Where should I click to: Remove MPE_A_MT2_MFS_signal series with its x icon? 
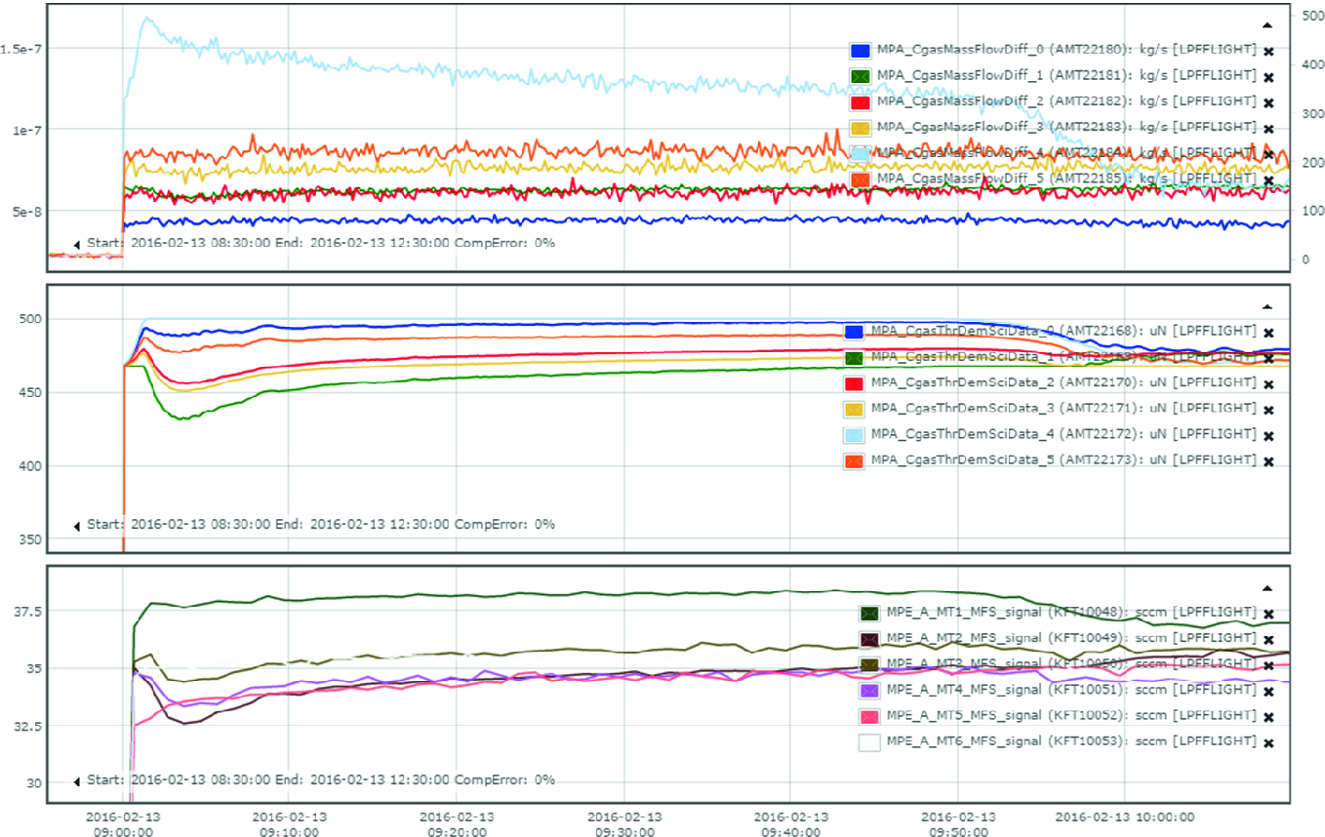(x=1268, y=640)
